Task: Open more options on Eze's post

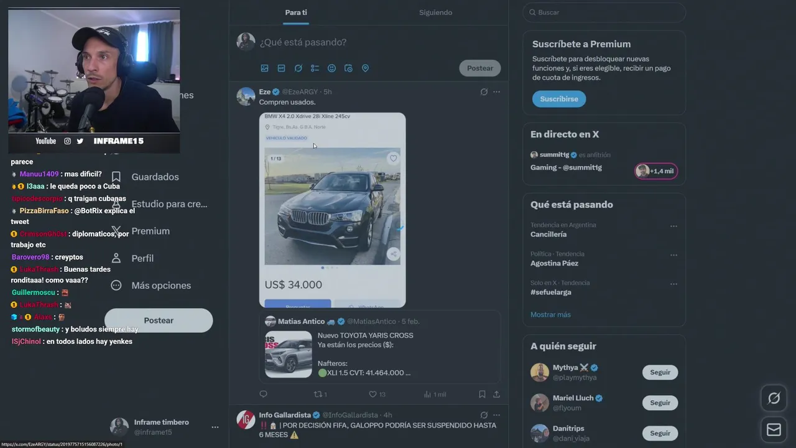Action: pyautogui.click(x=496, y=92)
